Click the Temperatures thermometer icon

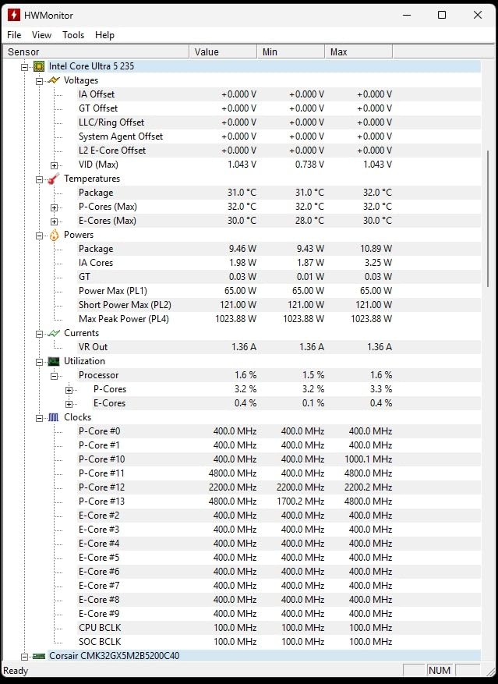pyautogui.click(x=53, y=179)
